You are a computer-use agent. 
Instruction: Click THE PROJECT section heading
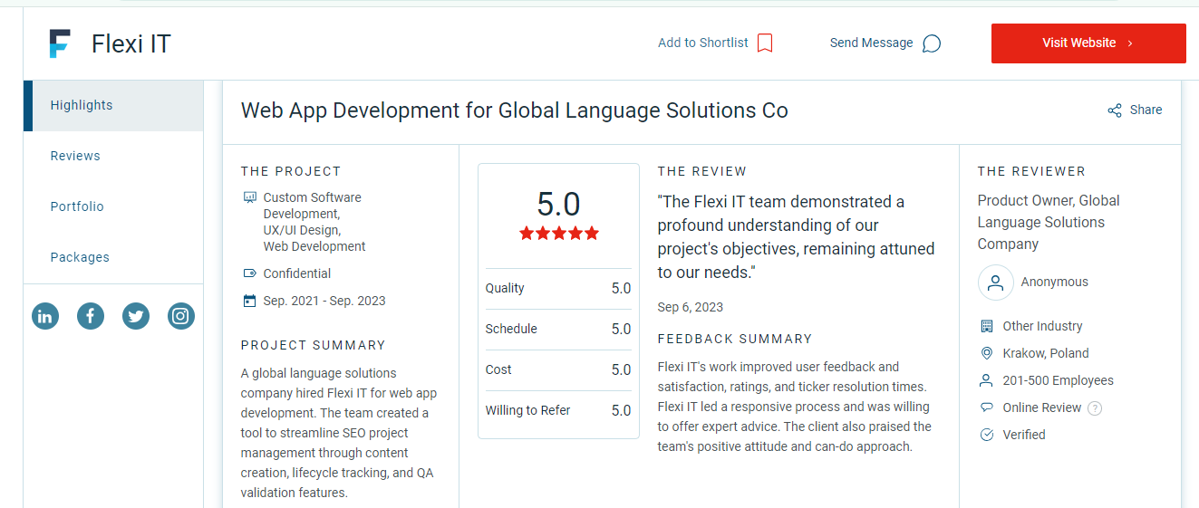pos(291,171)
